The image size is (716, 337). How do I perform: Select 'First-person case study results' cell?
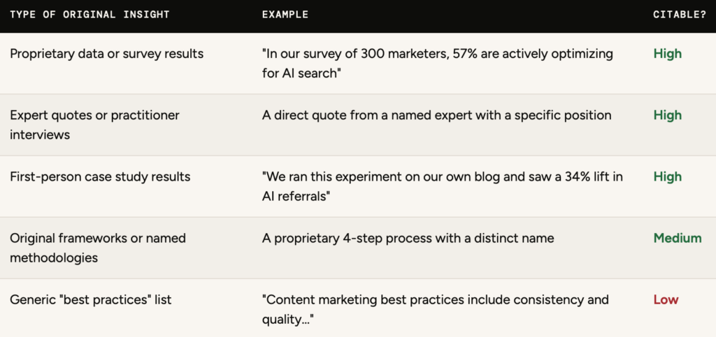coord(100,177)
